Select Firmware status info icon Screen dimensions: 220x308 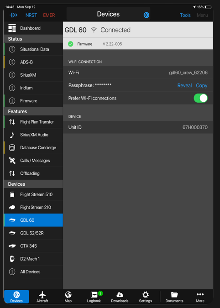(12, 101)
